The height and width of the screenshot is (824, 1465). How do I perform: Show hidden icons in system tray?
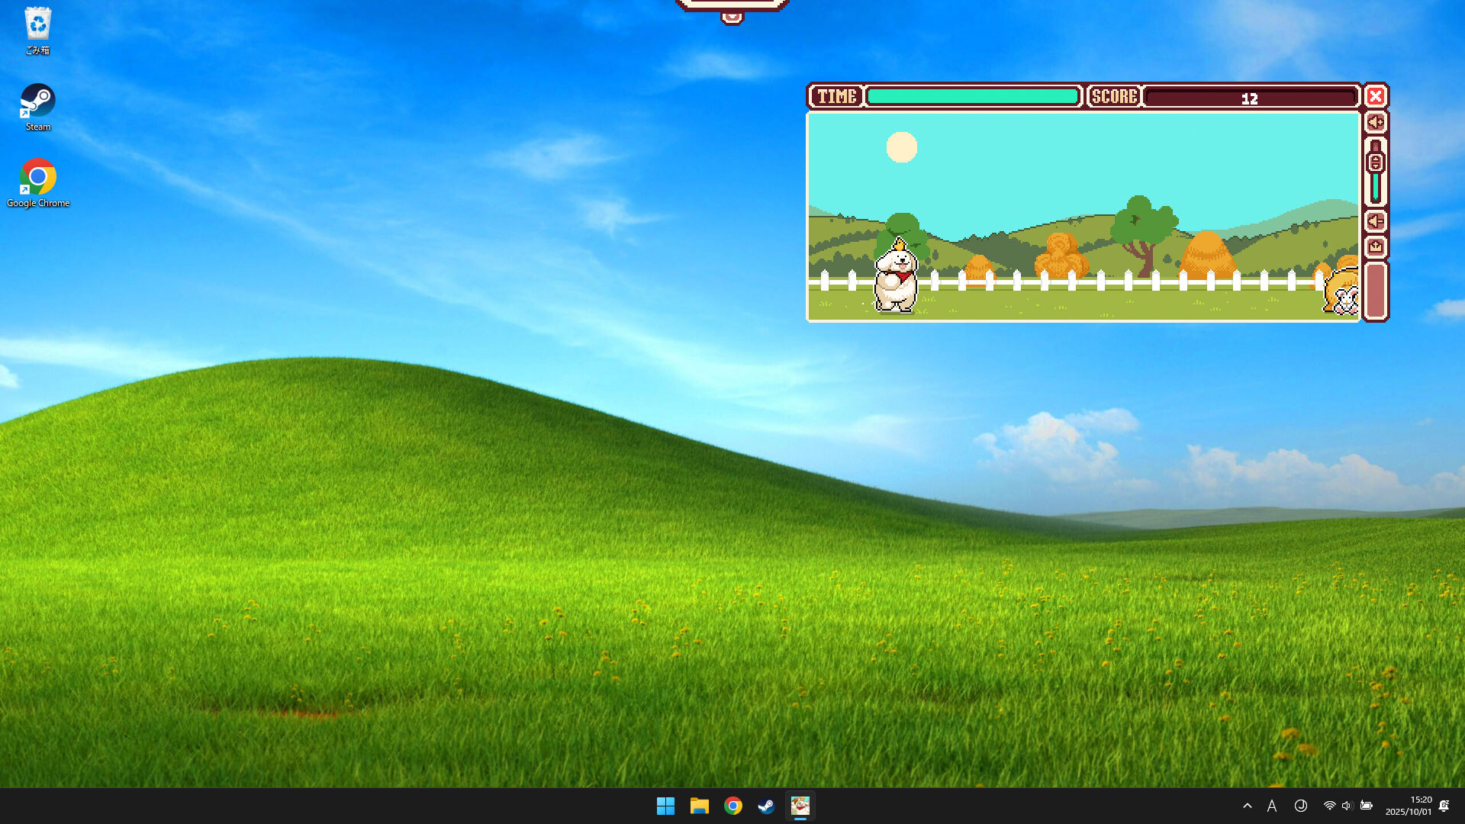(x=1247, y=806)
